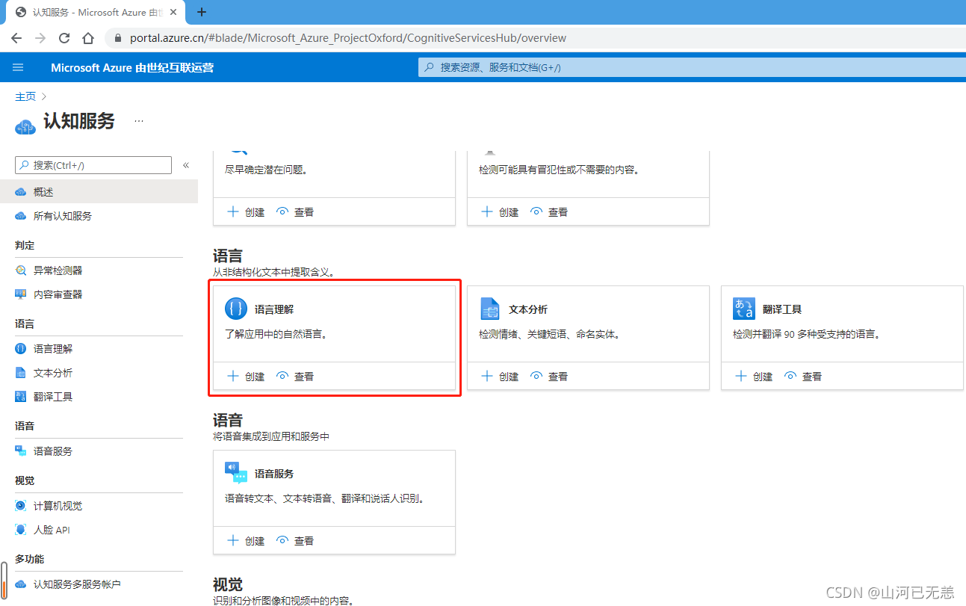Click 查看 under 尽早确定潜在问题 card
Viewport: 966px width, 606px height.
click(x=295, y=212)
